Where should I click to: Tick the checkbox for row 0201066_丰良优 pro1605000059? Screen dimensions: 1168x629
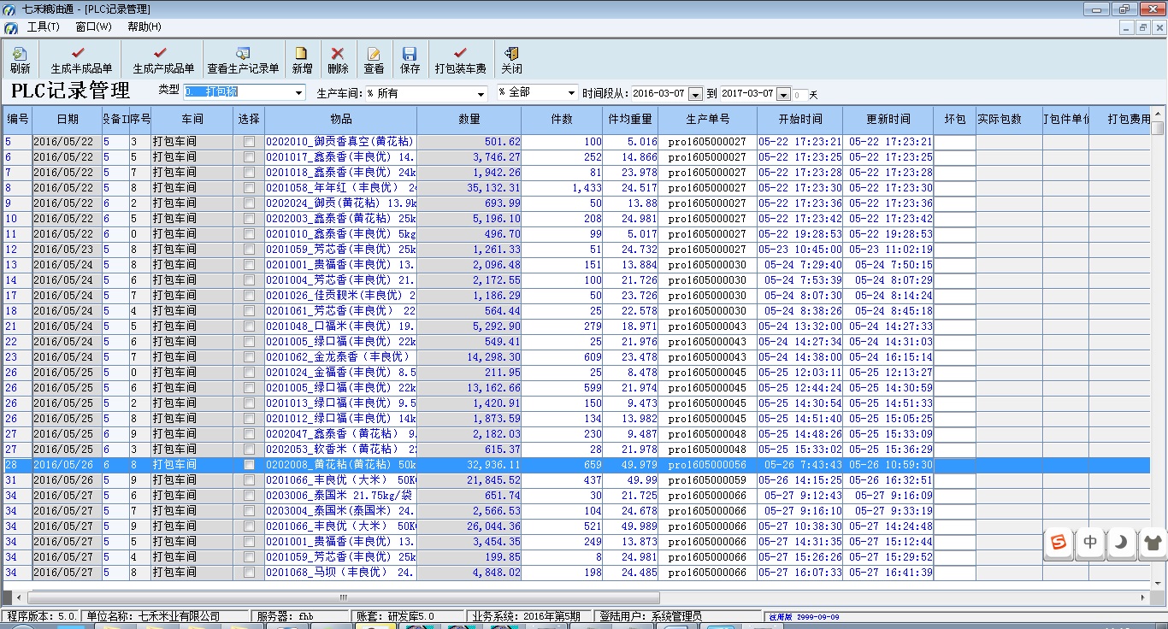pyautogui.click(x=249, y=480)
